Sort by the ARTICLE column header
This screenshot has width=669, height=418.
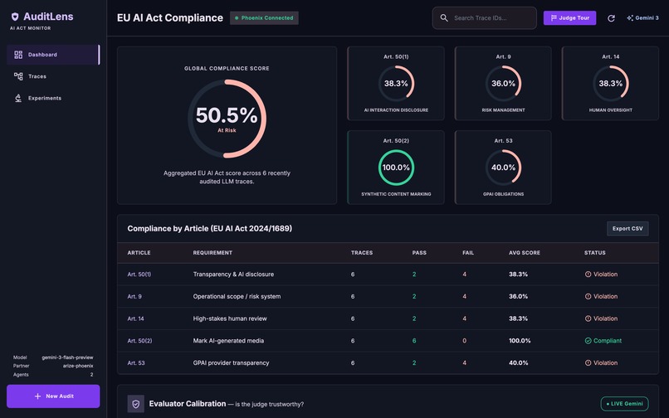pyautogui.click(x=139, y=252)
